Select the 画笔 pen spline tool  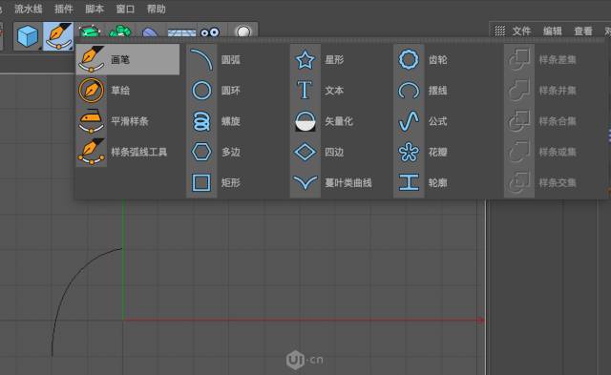[128, 59]
